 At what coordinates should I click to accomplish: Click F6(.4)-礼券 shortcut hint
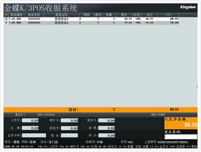89,146
